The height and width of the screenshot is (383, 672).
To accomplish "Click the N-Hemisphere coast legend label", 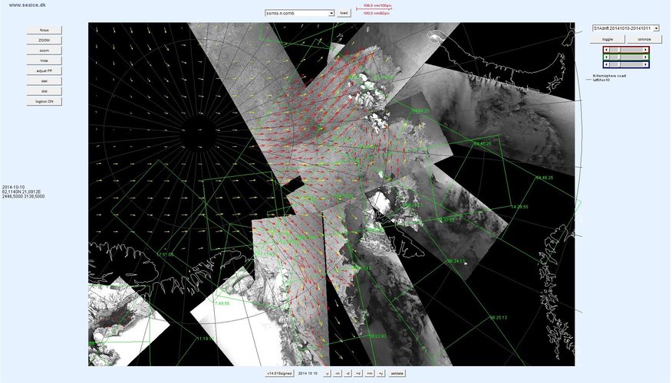I will point(609,76).
